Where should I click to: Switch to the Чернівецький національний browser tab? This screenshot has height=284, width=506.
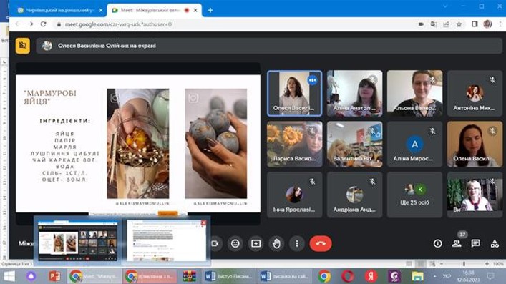[x=59, y=10]
